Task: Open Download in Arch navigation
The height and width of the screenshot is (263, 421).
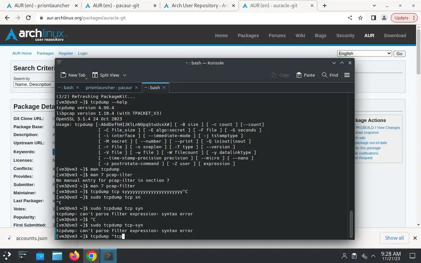Action: coord(395,36)
